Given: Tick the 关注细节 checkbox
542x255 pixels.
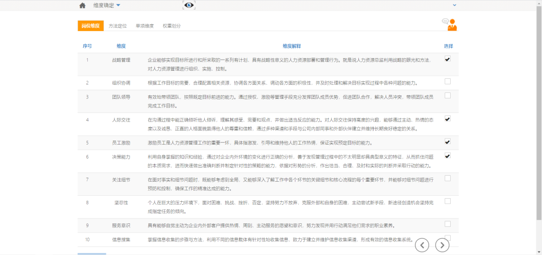Looking at the screenshot, I should click(447, 178).
